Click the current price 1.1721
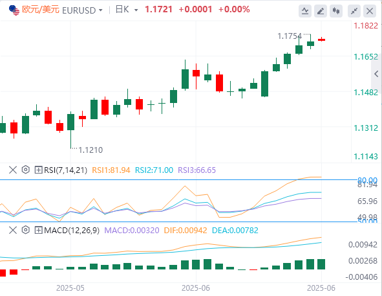 (x=158, y=10)
